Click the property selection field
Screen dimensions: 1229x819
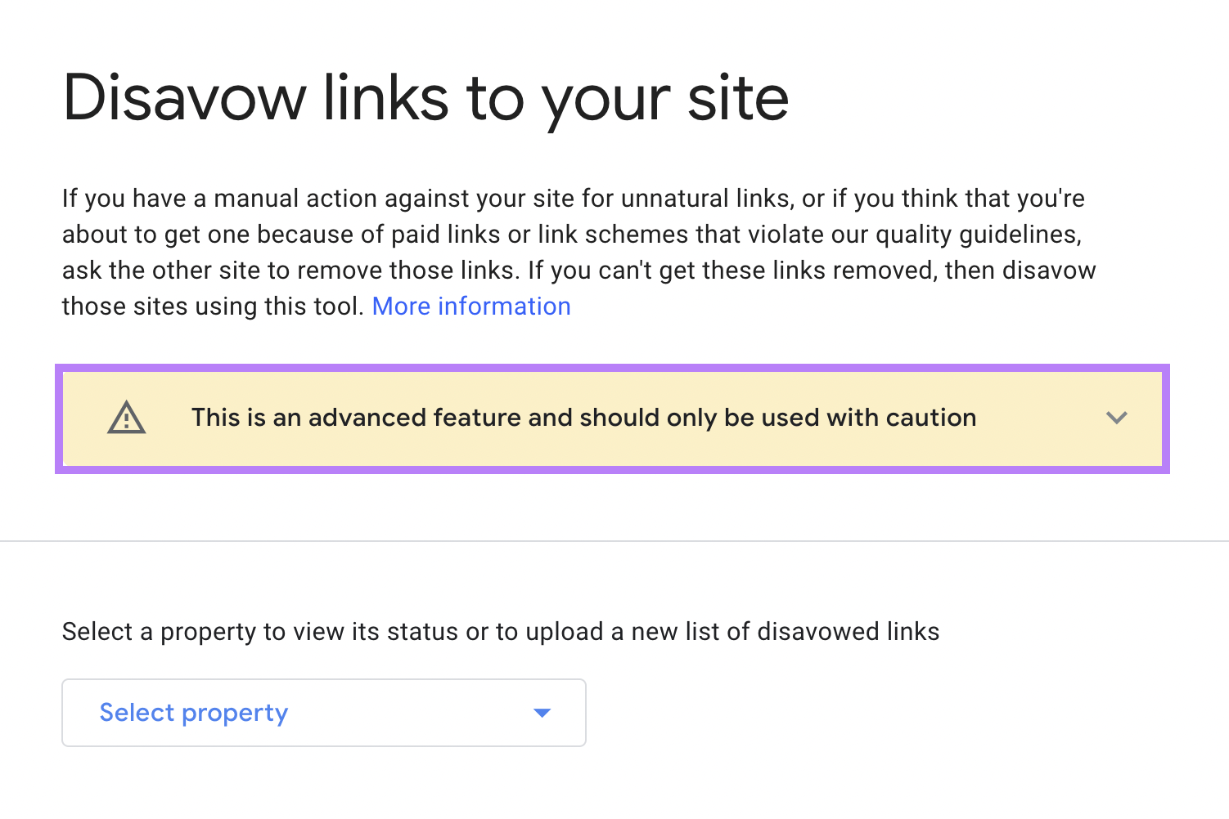tap(324, 713)
